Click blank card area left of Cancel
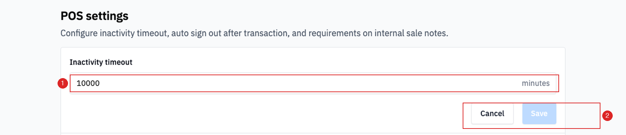The image size is (626, 135). click(266, 113)
